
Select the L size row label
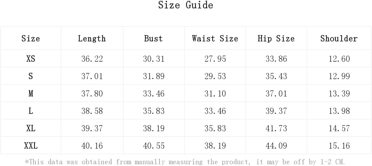pos(31,111)
